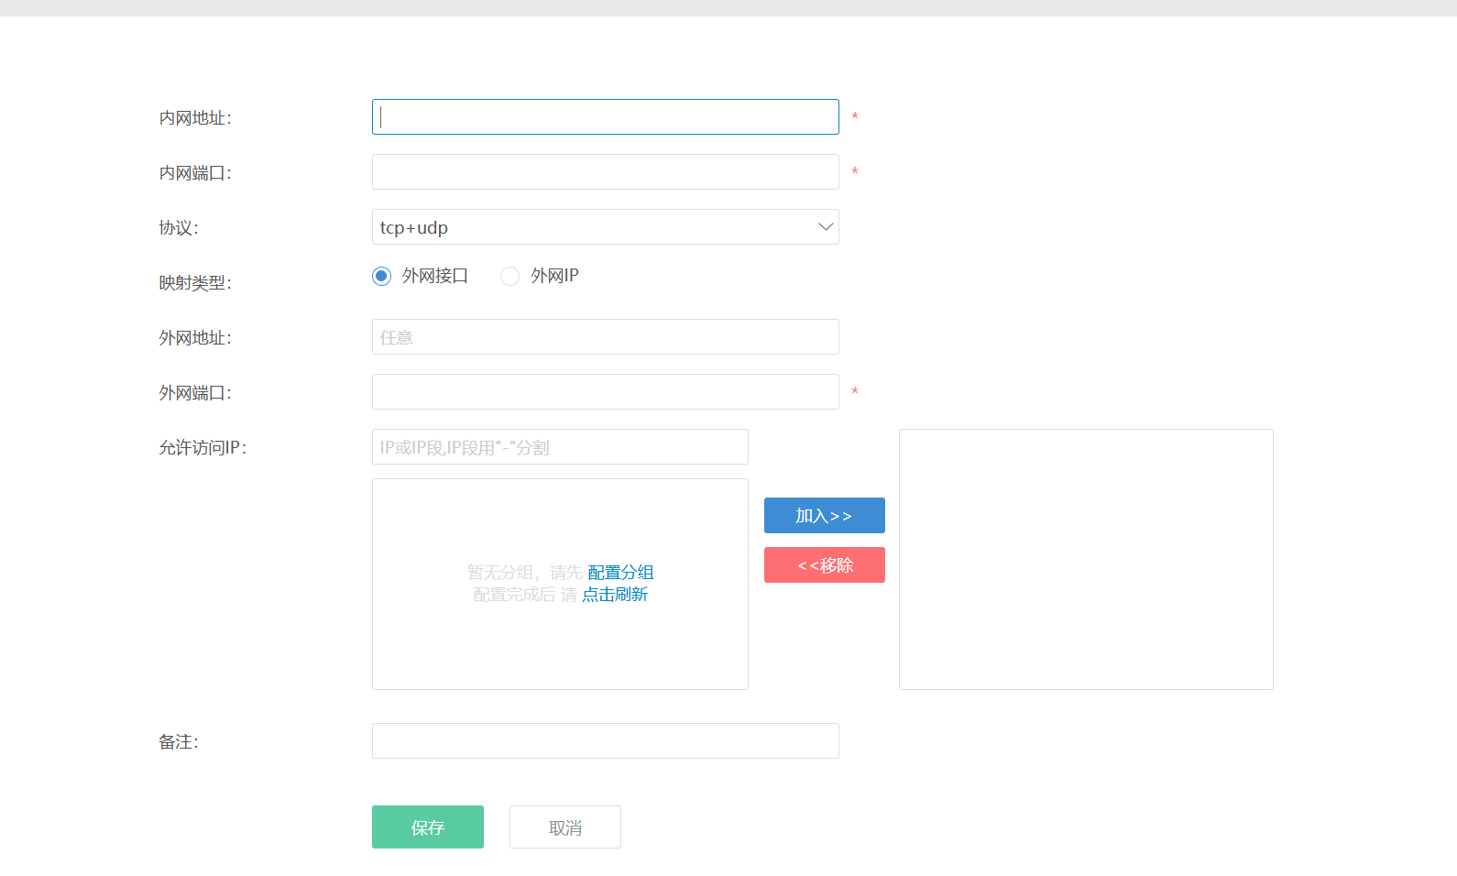Select the 外网IP radio button
Screen dimensions: 1457x876
(x=510, y=276)
